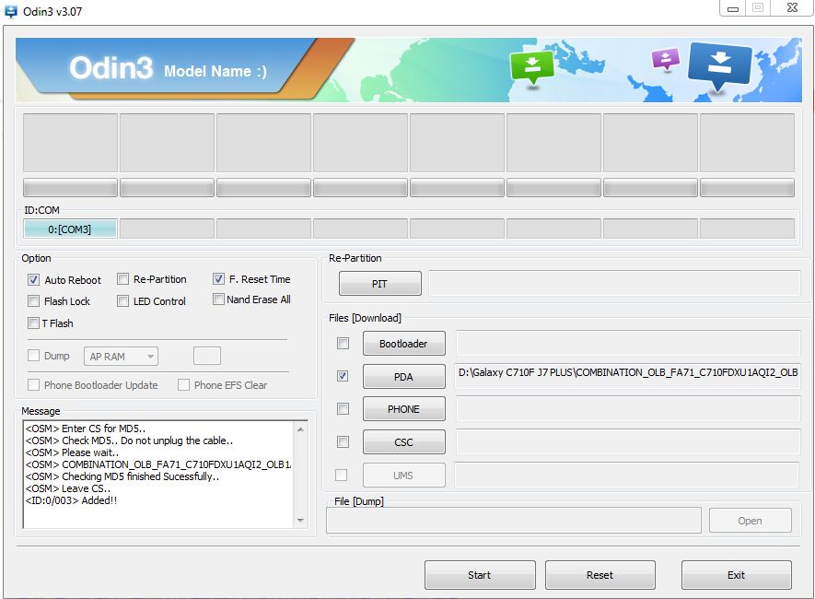
Task: Uncheck the PDA file checkbox
Action: tap(343, 376)
